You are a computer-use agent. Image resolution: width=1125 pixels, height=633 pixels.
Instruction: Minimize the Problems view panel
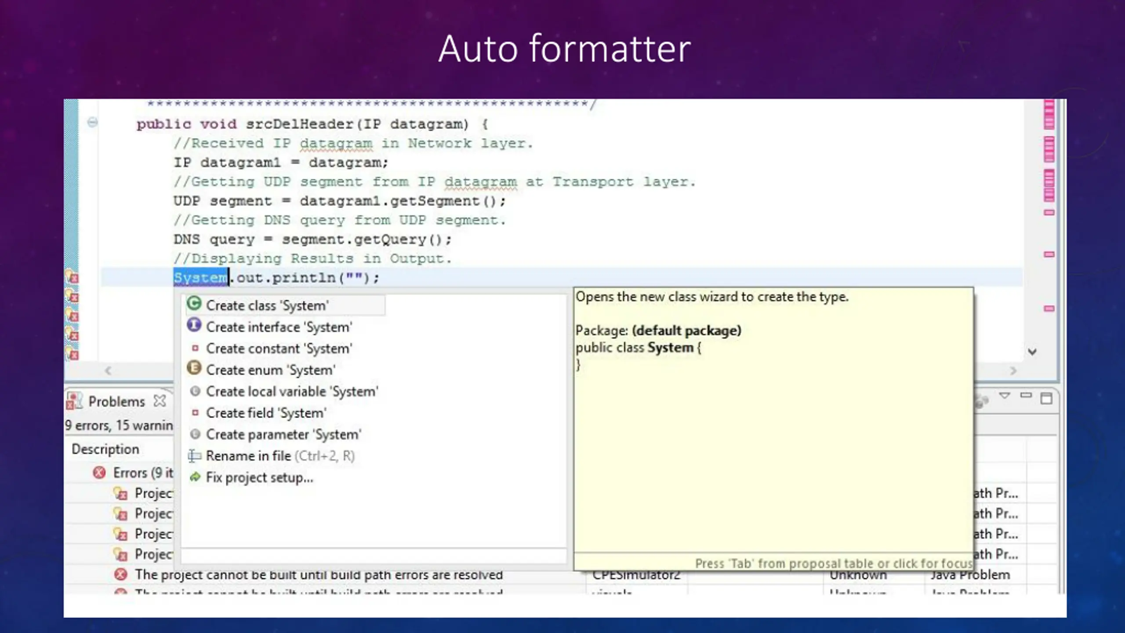(x=1026, y=396)
